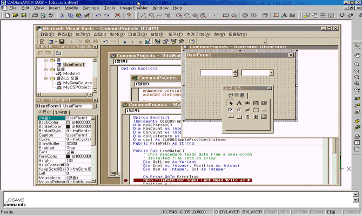Viewport: 362px width, 216px height.
Task: Click the VB toolbar Save diskette icon
Action: (x=62, y=42)
